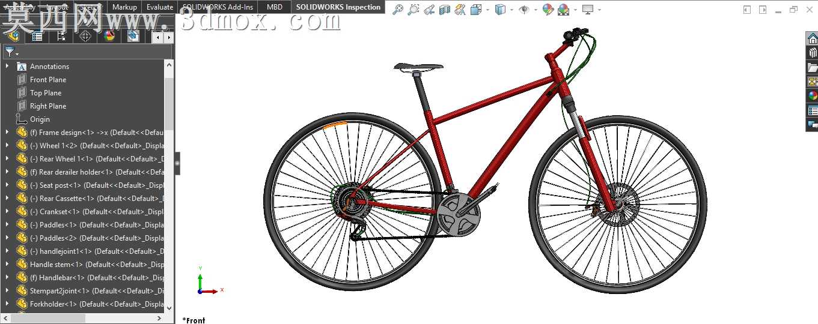The width and height of the screenshot is (818, 324).
Task: Click the Display Style icon
Action: point(500,10)
